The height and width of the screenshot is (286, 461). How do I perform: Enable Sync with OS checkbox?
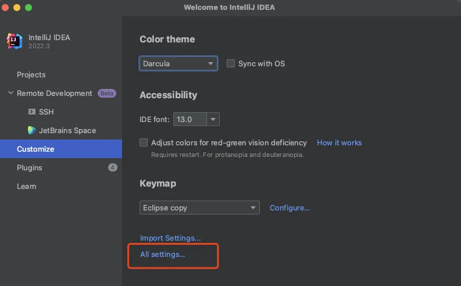[231, 63]
